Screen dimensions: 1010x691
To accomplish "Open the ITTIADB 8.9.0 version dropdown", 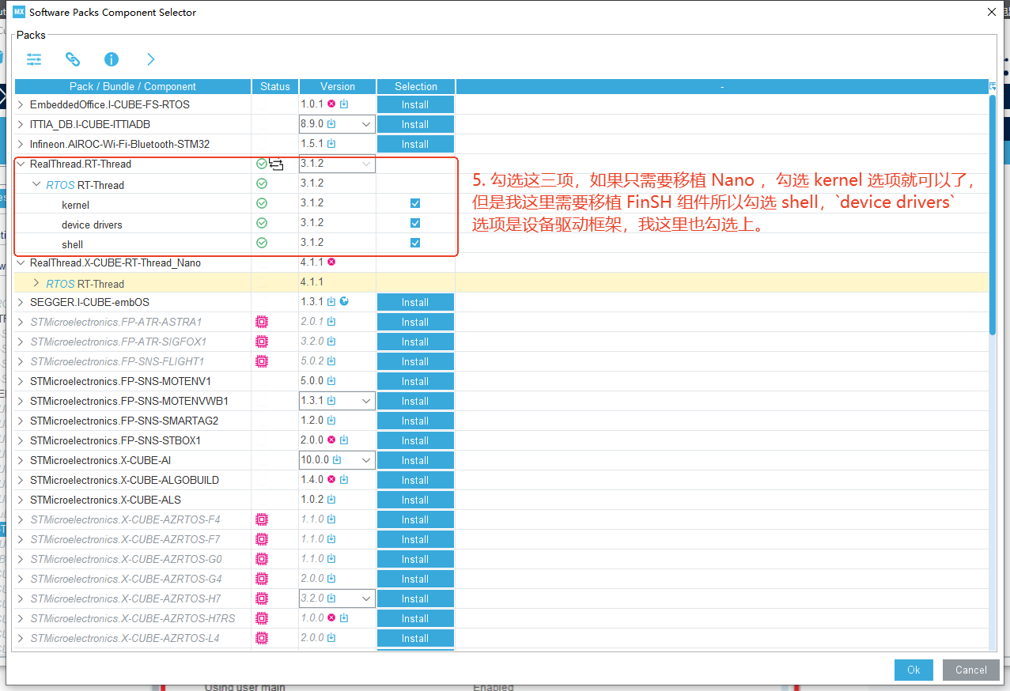I will (x=366, y=124).
